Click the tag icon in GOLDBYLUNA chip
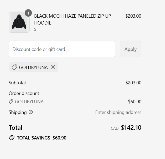165x159 pixels. click(14, 67)
